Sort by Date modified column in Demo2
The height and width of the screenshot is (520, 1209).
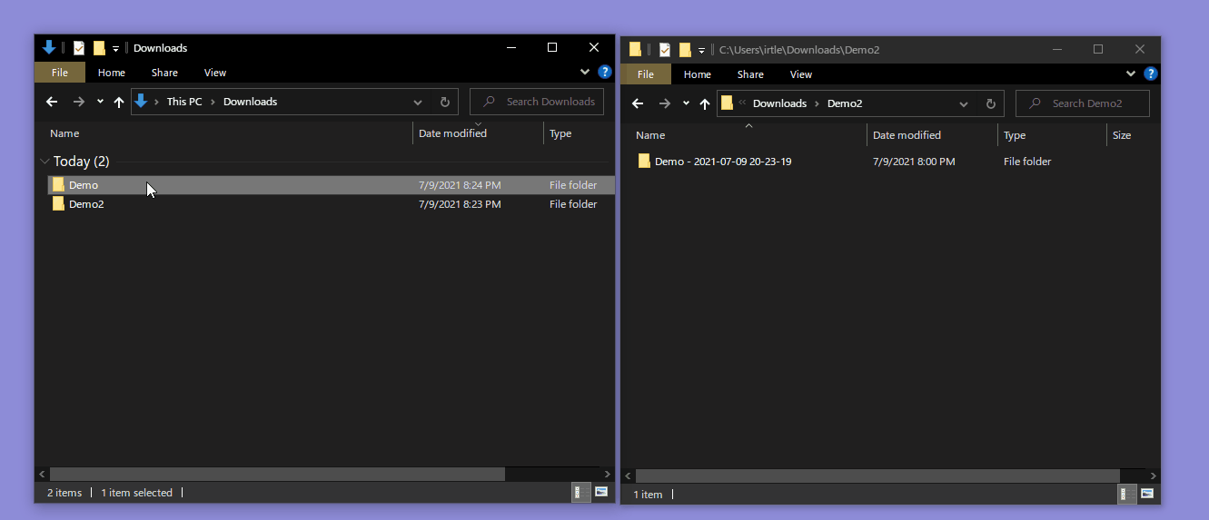[x=907, y=135]
